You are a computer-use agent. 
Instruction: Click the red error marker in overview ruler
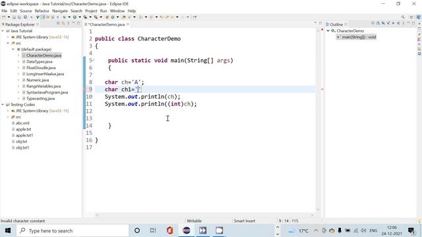(322, 90)
